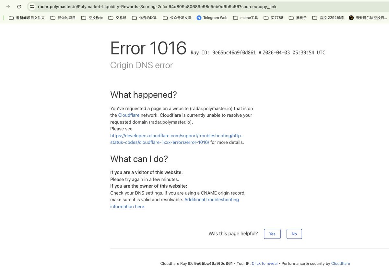This screenshot has height=276, width=389.
Task: Reload the page with the refresh icon
Action: pyautogui.click(x=19, y=6)
